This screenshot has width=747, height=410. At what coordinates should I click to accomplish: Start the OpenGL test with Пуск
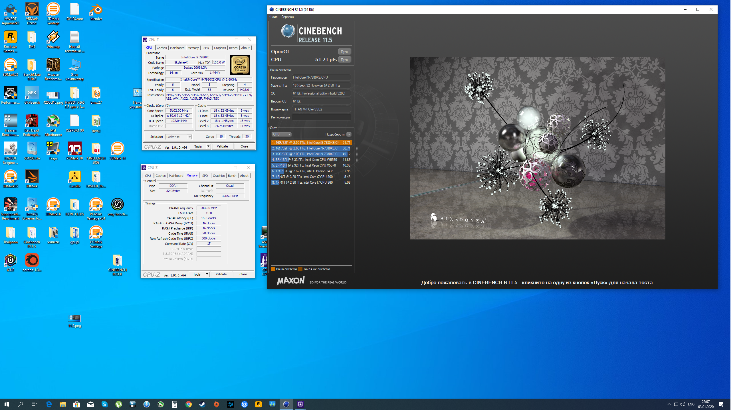344,52
